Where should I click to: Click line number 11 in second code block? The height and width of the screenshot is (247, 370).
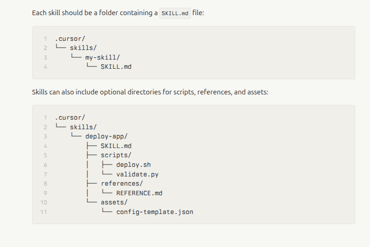pyautogui.click(x=44, y=212)
